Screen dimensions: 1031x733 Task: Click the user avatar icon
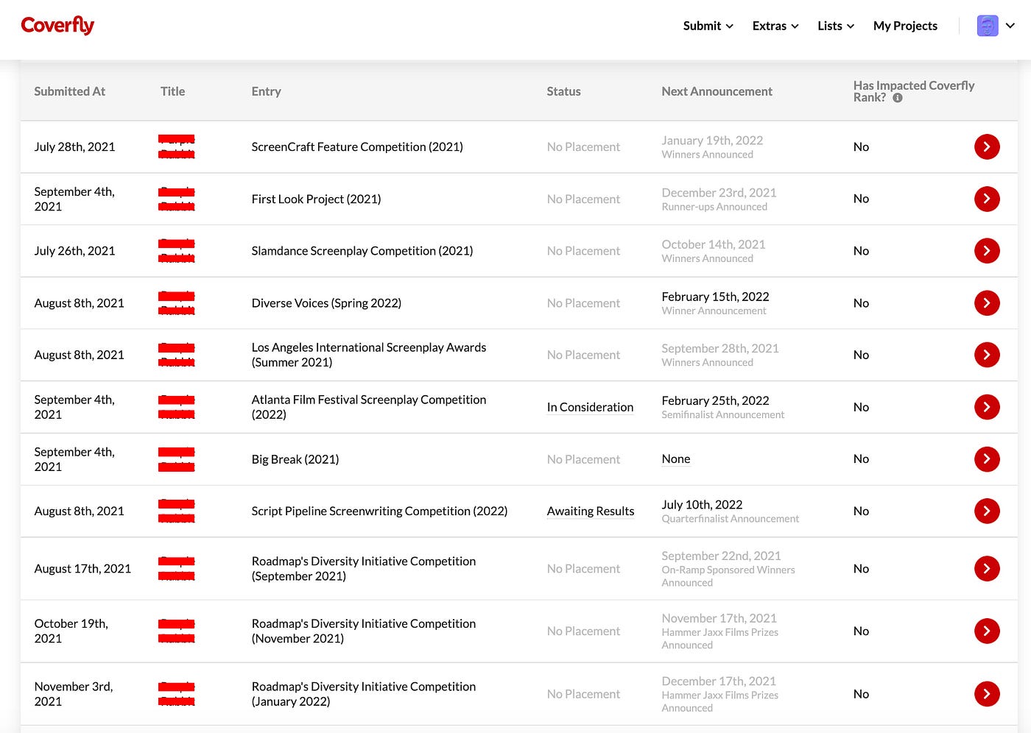pos(988,26)
